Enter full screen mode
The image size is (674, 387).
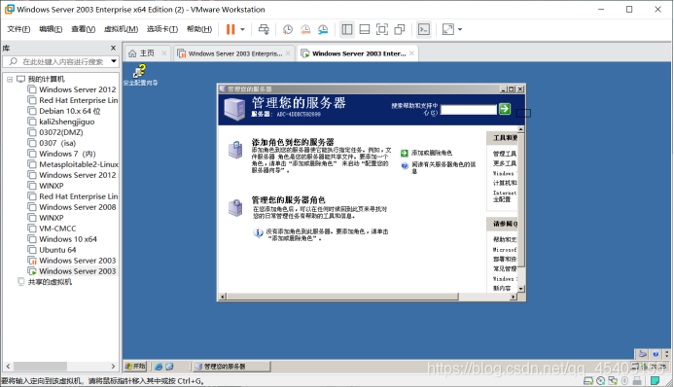(381, 29)
